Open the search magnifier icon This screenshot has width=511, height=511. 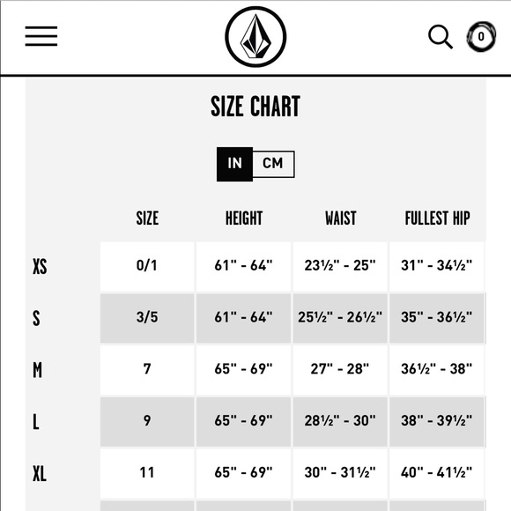coord(441,36)
